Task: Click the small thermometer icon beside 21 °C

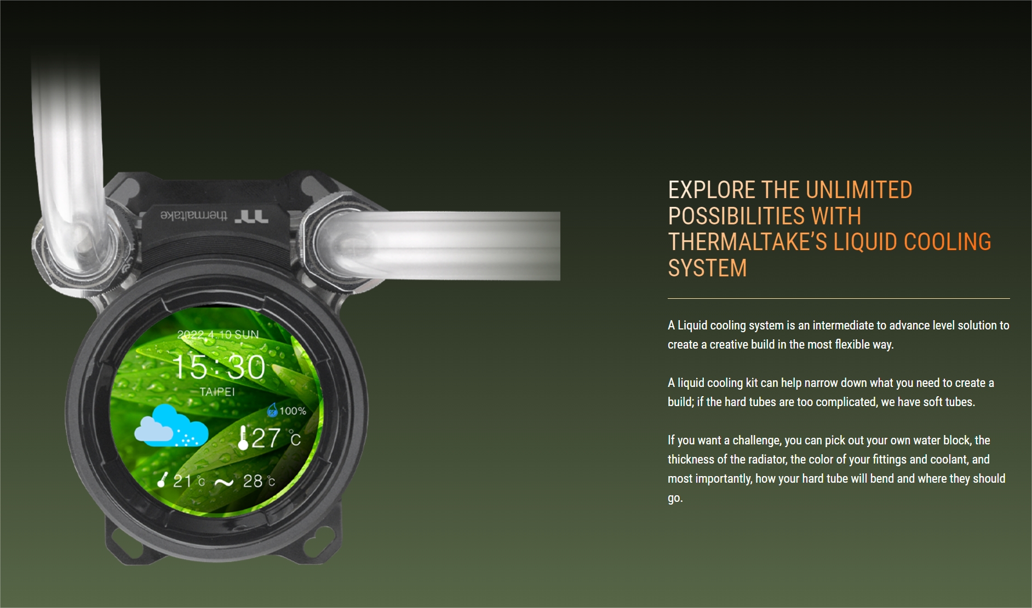Action: [162, 479]
